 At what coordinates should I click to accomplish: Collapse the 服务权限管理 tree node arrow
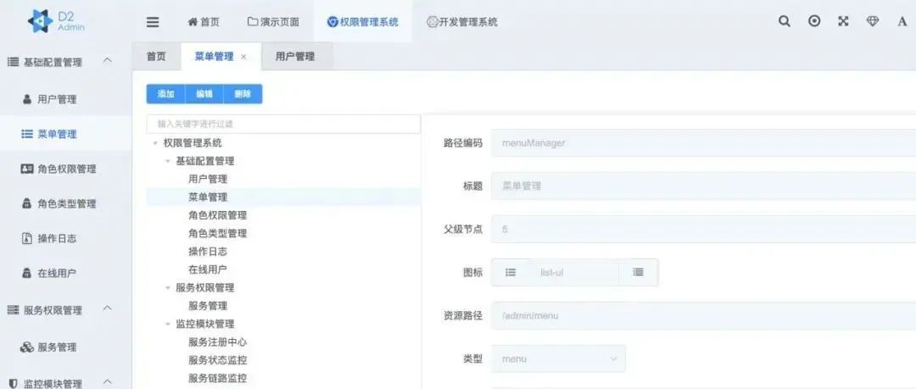point(168,288)
